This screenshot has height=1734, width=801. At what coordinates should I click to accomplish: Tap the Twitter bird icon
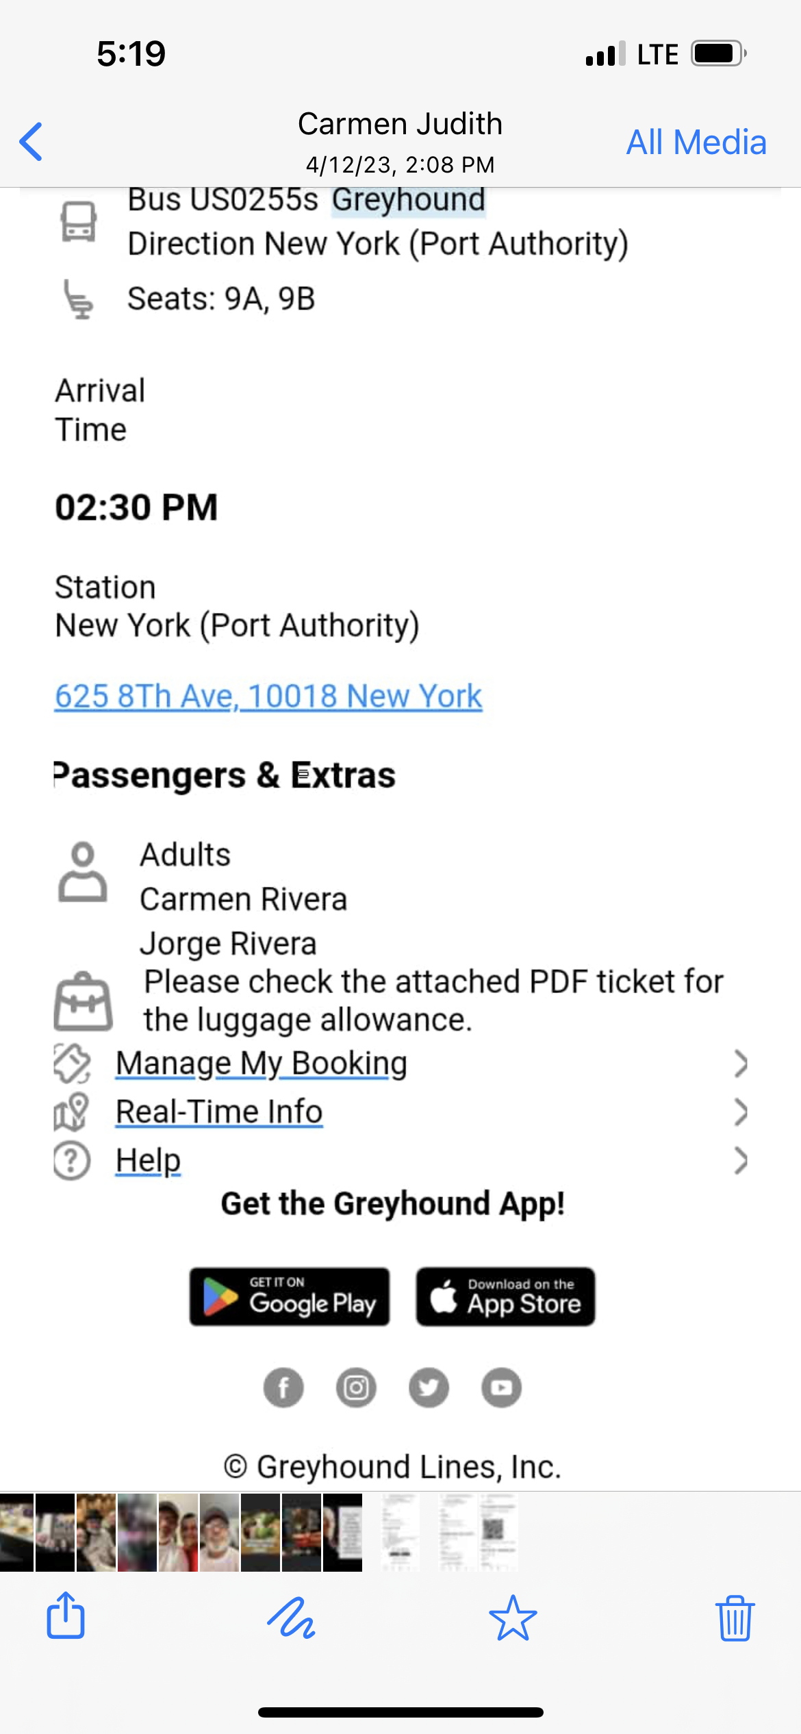tap(429, 1387)
